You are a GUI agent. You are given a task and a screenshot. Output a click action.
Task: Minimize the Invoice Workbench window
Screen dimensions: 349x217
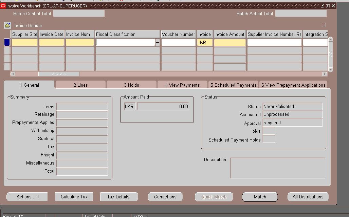point(323,6)
